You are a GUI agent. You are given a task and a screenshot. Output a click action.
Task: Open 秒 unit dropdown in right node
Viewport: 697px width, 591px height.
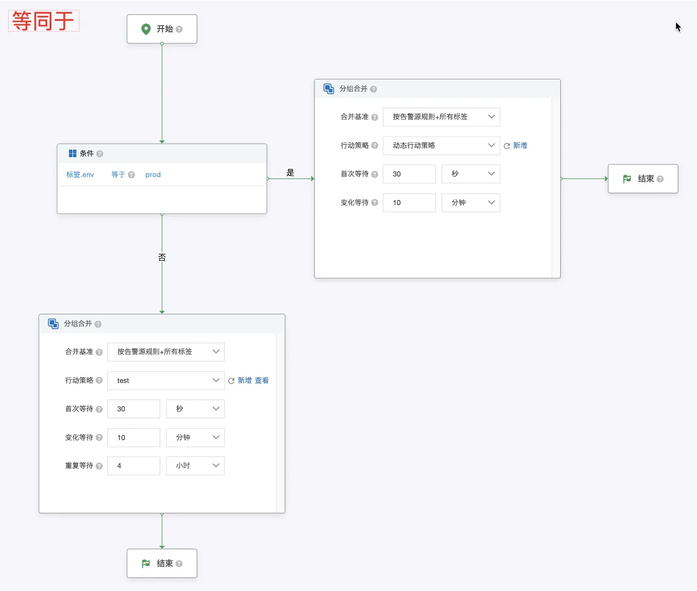[471, 174]
